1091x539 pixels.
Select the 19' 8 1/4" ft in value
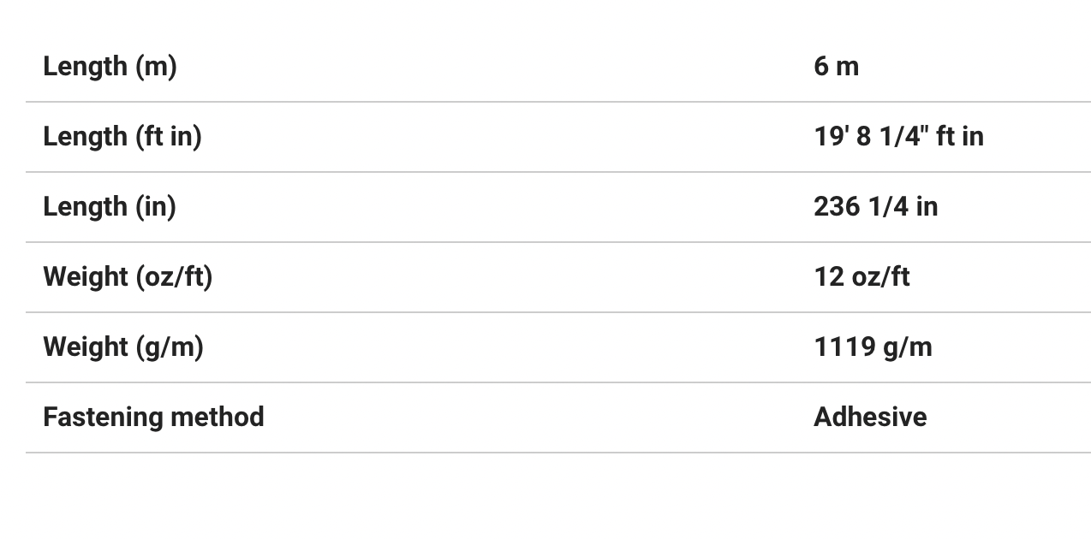[898, 136]
